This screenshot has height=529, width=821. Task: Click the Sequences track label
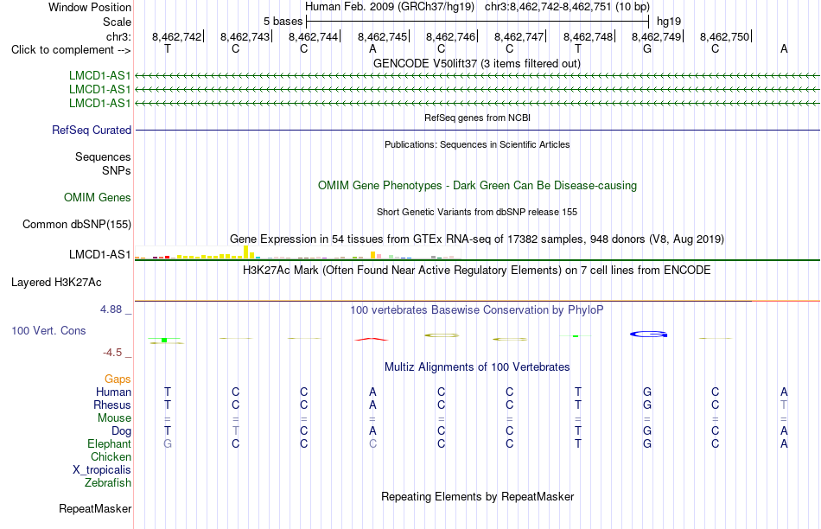click(103, 156)
